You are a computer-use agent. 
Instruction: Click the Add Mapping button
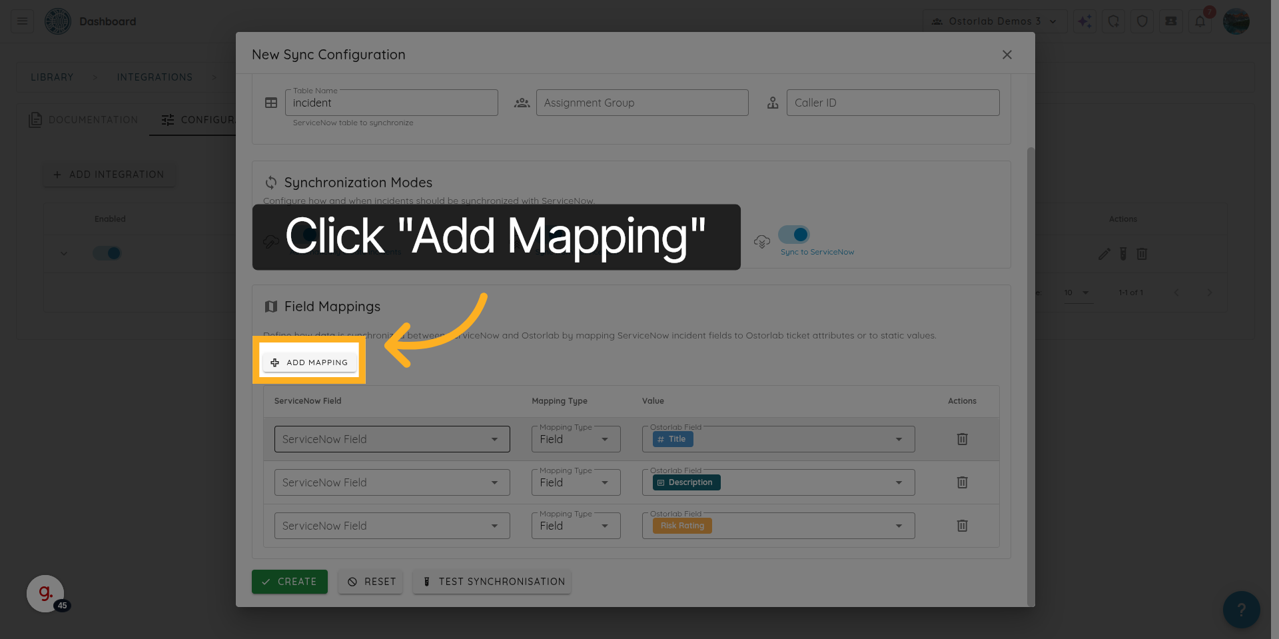pos(310,362)
